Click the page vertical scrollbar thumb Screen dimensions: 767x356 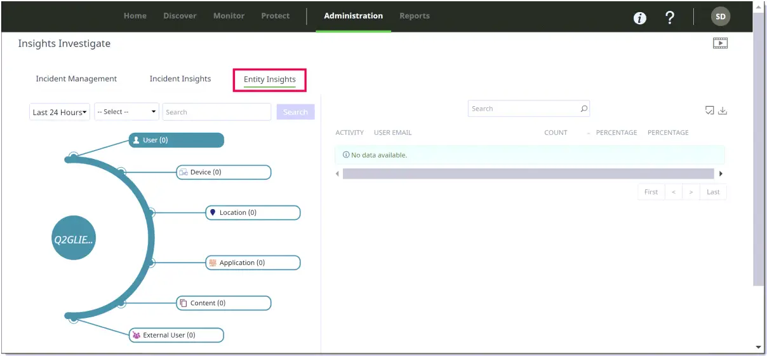point(759,149)
